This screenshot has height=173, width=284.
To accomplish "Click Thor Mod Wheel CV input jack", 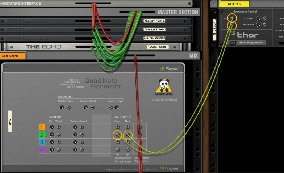I will [x=265, y=25].
